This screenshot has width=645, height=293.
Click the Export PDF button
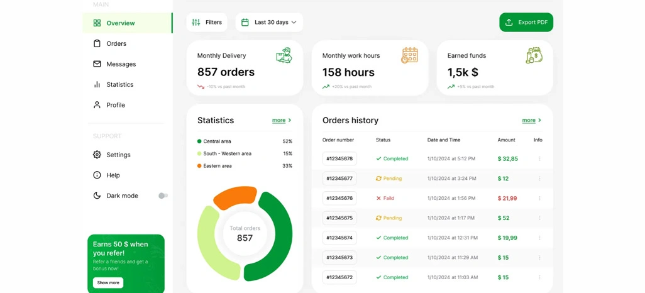pyautogui.click(x=526, y=22)
